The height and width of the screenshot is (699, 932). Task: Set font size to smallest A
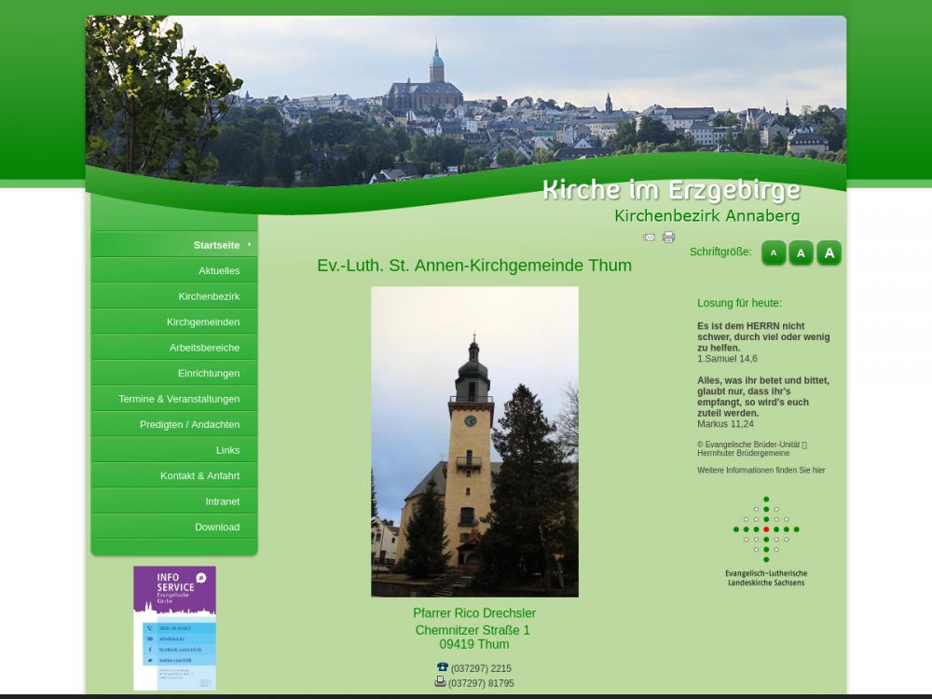pyautogui.click(x=773, y=253)
